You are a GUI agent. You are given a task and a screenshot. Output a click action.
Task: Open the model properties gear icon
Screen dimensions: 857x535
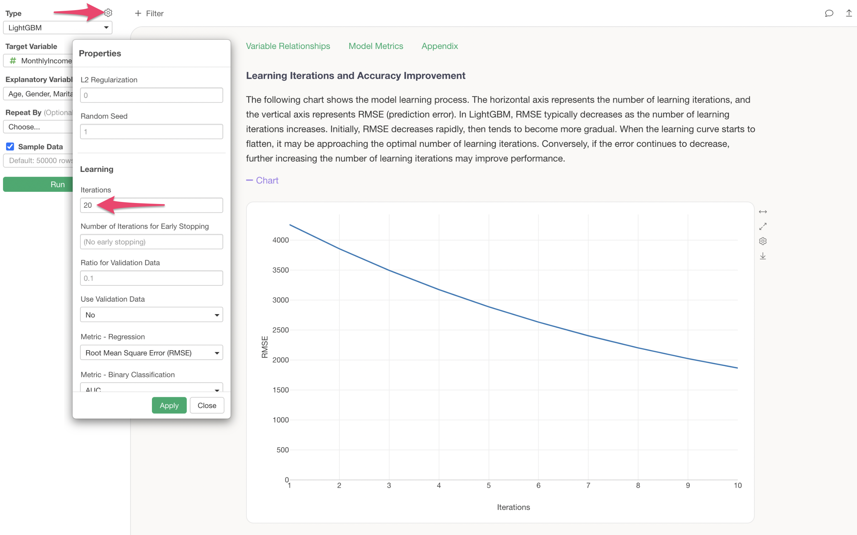[108, 13]
